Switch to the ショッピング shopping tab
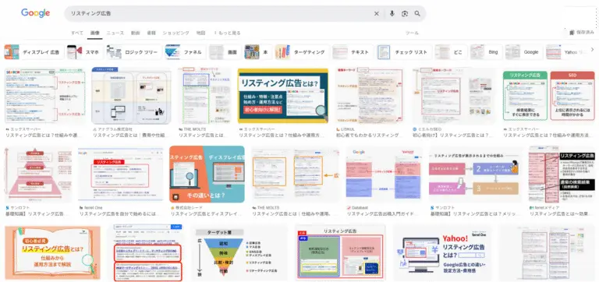This screenshot has width=599, height=282. [175, 33]
